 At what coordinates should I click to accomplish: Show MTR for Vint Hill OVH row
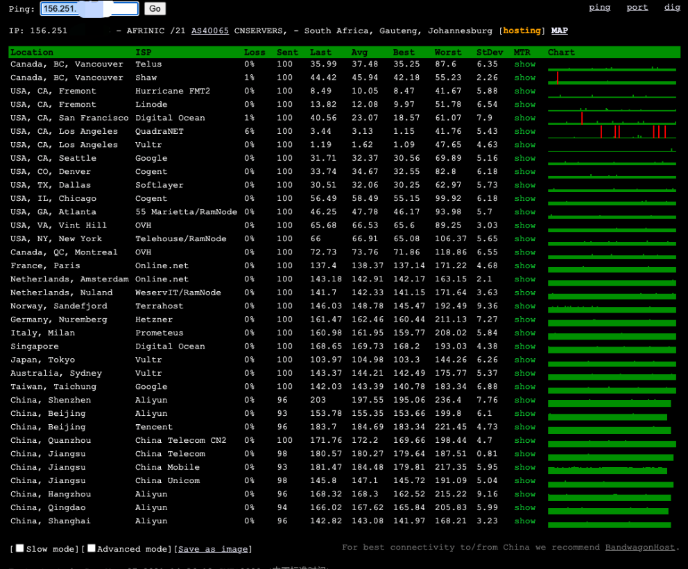click(x=525, y=225)
